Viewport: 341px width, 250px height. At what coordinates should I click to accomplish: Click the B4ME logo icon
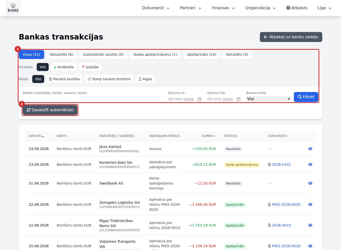tap(13, 8)
